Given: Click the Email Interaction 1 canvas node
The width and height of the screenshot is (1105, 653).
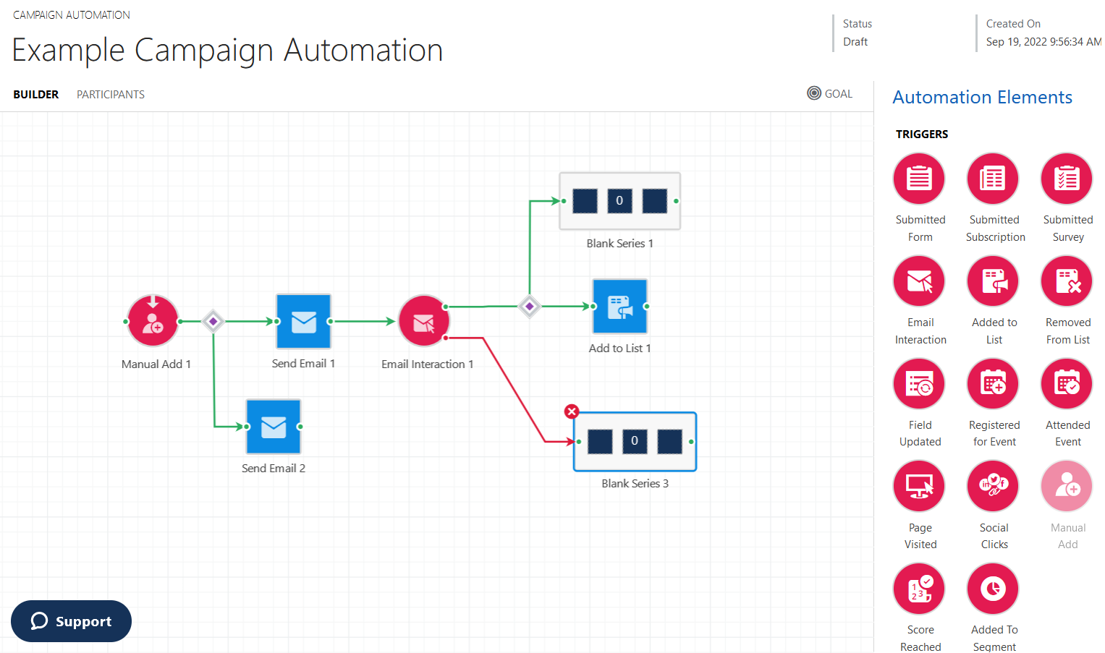Looking at the screenshot, I should point(424,321).
